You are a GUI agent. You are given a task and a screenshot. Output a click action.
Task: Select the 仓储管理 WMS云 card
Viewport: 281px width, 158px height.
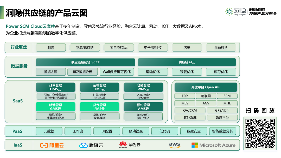click(x=144, y=87)
